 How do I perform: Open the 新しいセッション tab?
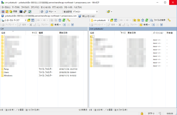click(x=87, y=16)
